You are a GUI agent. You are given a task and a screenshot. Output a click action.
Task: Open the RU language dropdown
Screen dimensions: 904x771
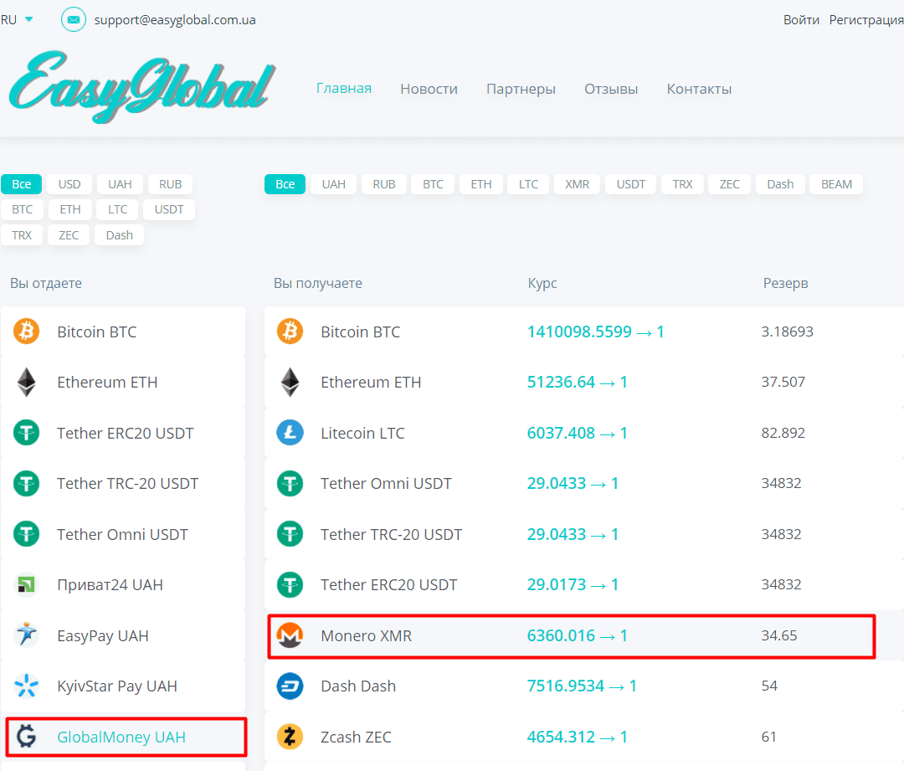[x=15, y=18]
